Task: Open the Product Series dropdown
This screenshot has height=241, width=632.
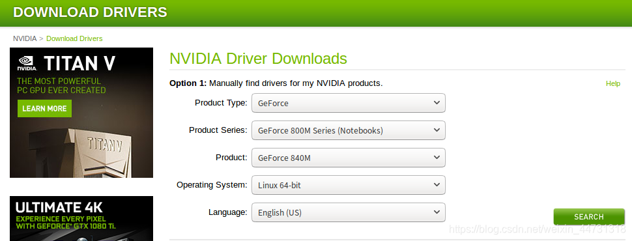Action: pos(348,130)
